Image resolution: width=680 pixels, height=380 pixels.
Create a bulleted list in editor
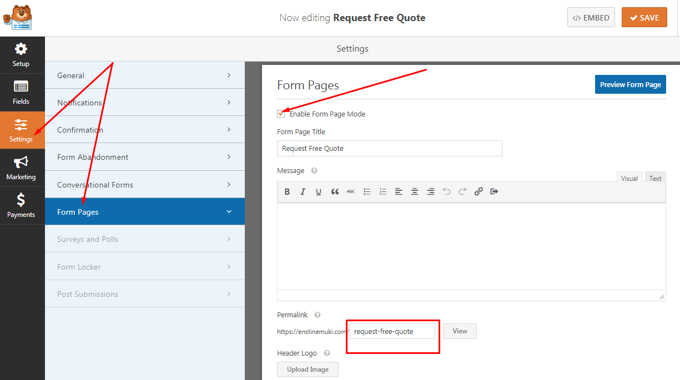(x=367, y=191)
